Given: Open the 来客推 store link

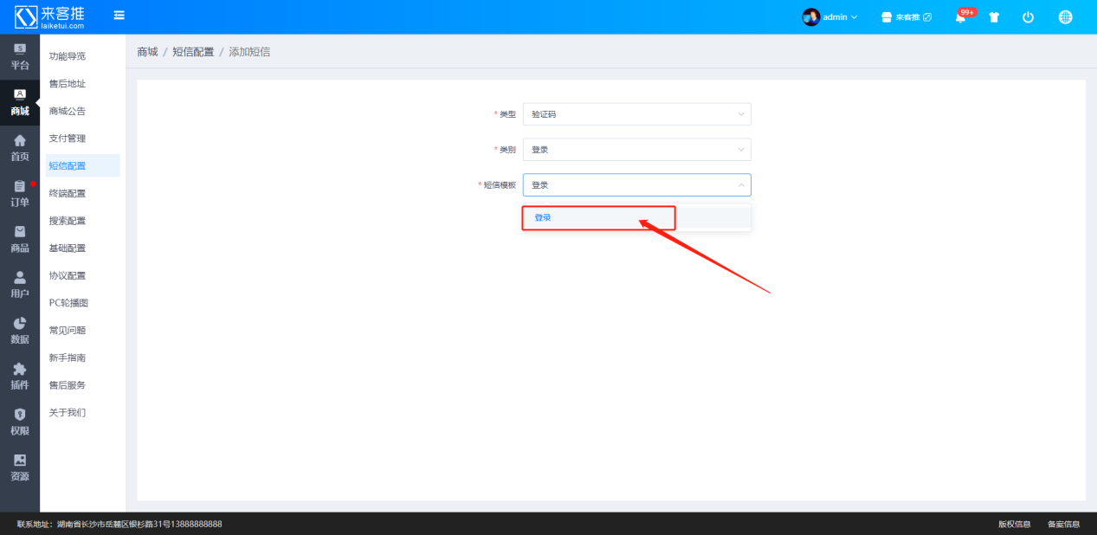Looking at the screenshot, I should pyautogui.click(x=907, y=17).
